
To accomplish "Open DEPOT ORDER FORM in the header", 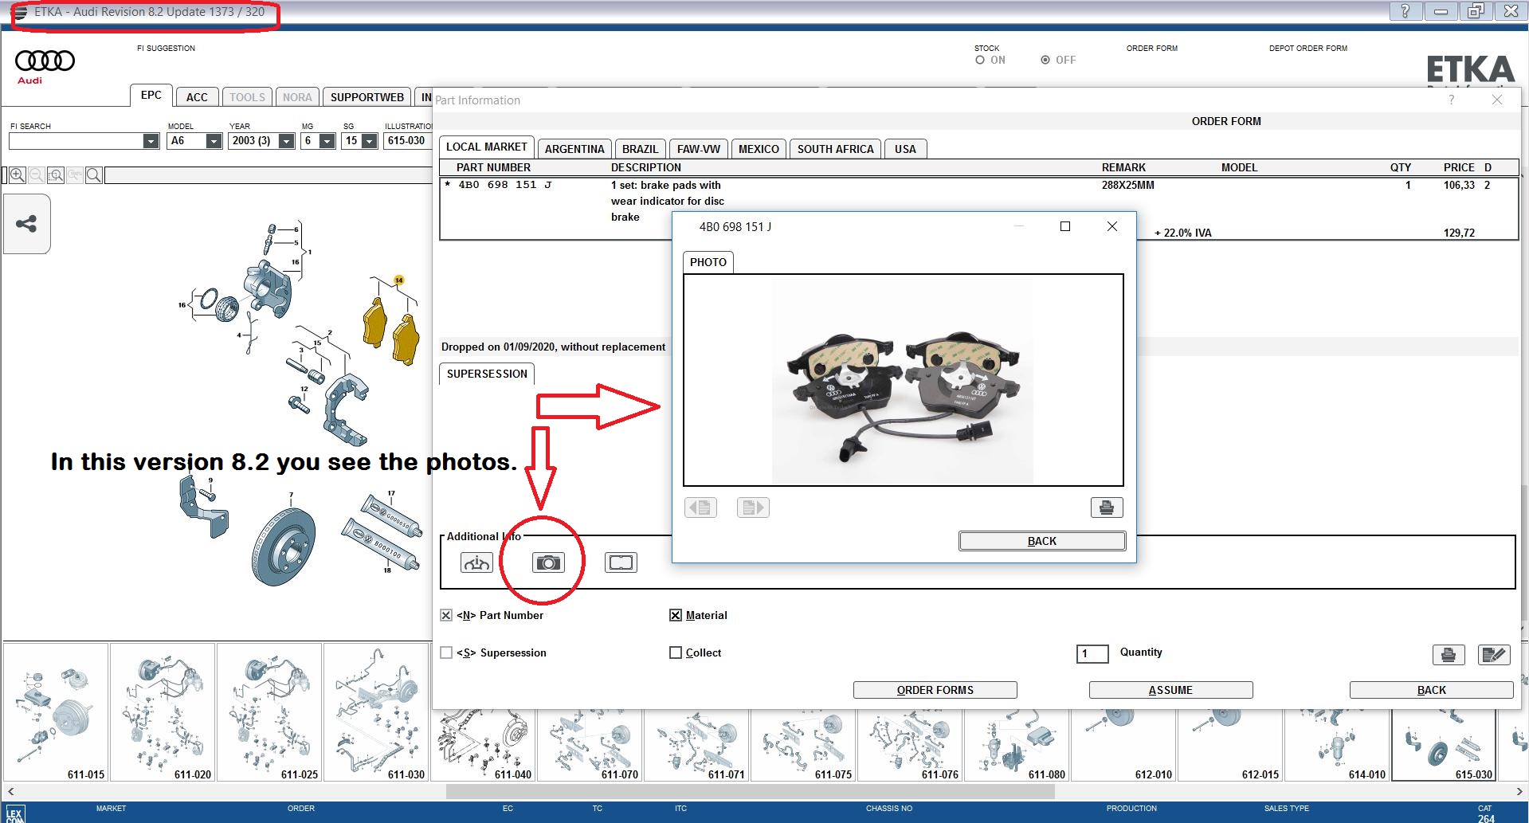I will coord(1308,48).
